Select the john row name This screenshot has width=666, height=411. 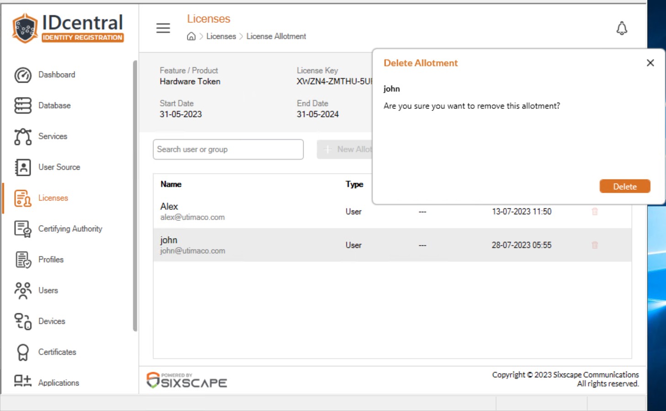tap(169, 240)
